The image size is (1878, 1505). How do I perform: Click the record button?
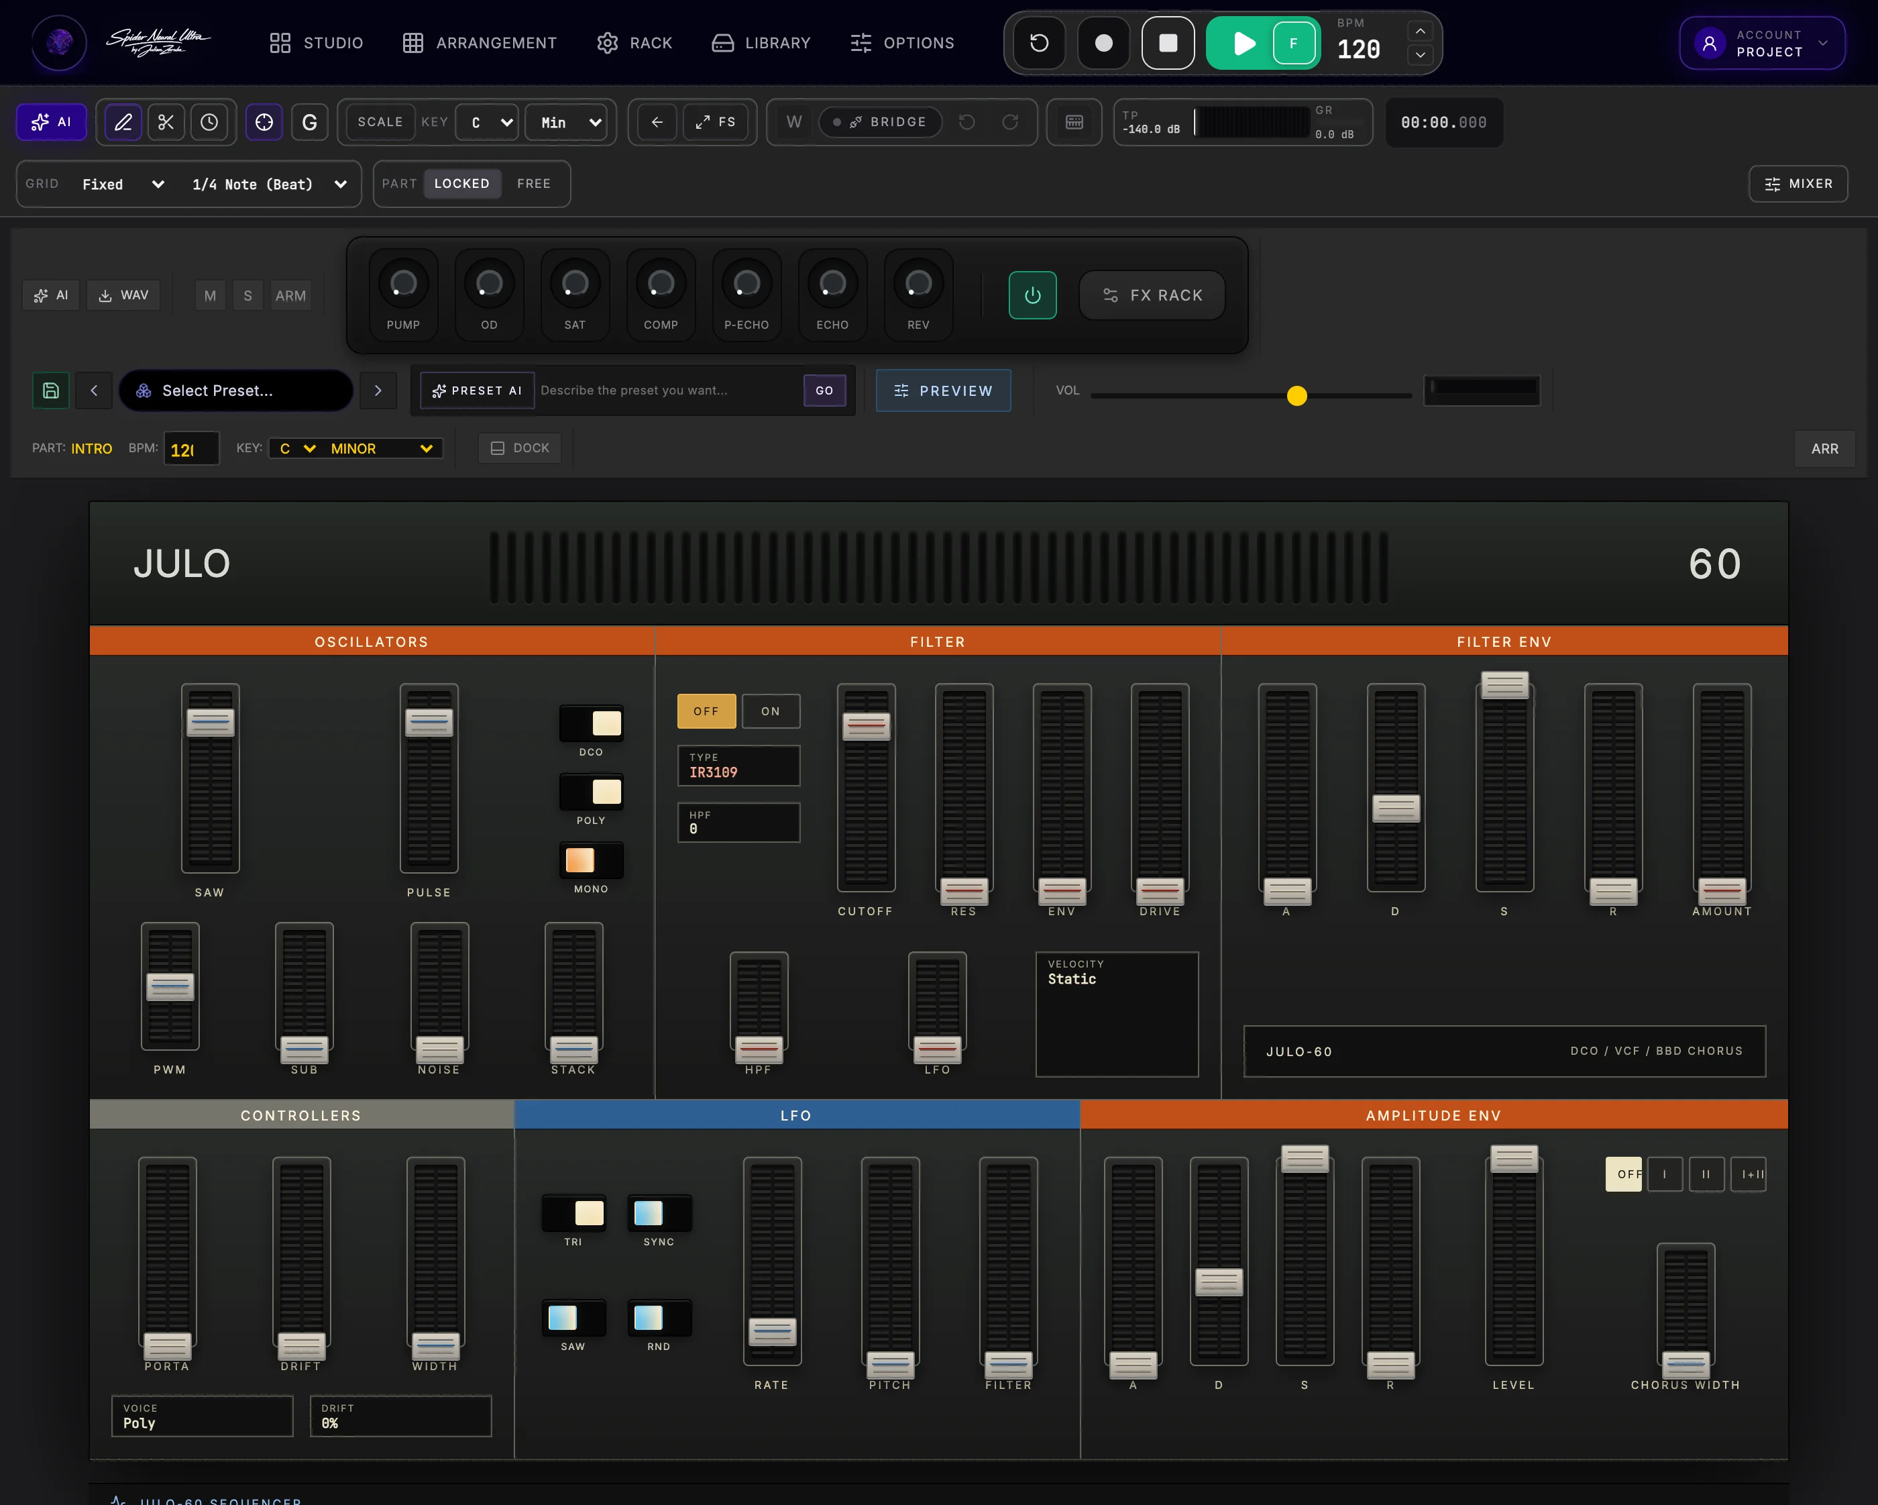pos(1103,43)
